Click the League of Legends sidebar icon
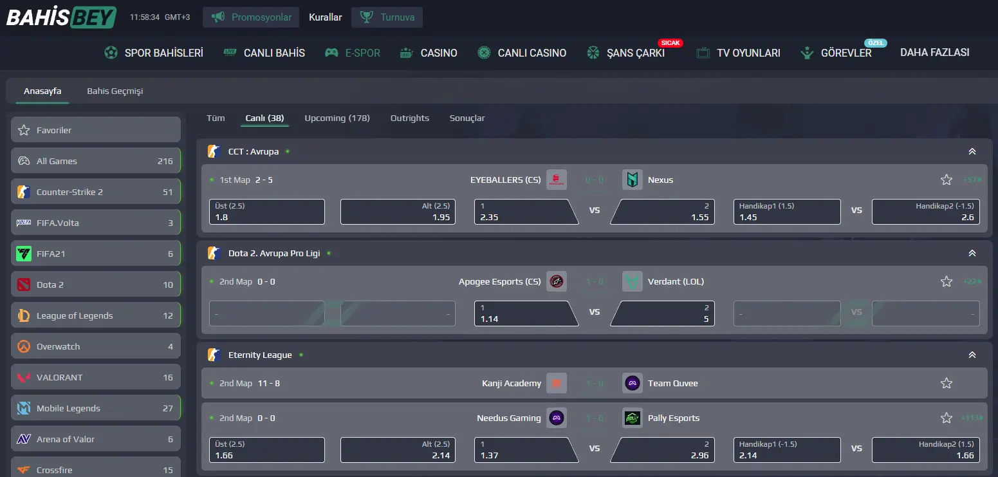 coord(24,315)
